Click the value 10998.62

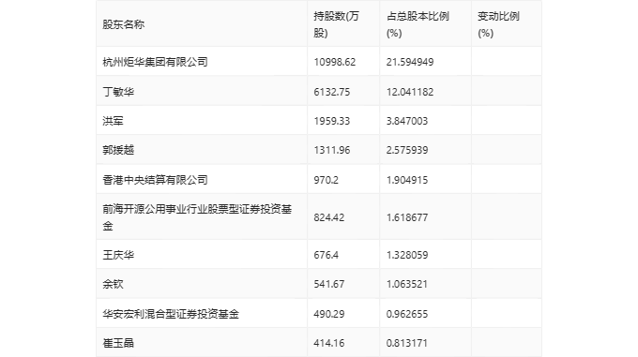pos(334,62)
